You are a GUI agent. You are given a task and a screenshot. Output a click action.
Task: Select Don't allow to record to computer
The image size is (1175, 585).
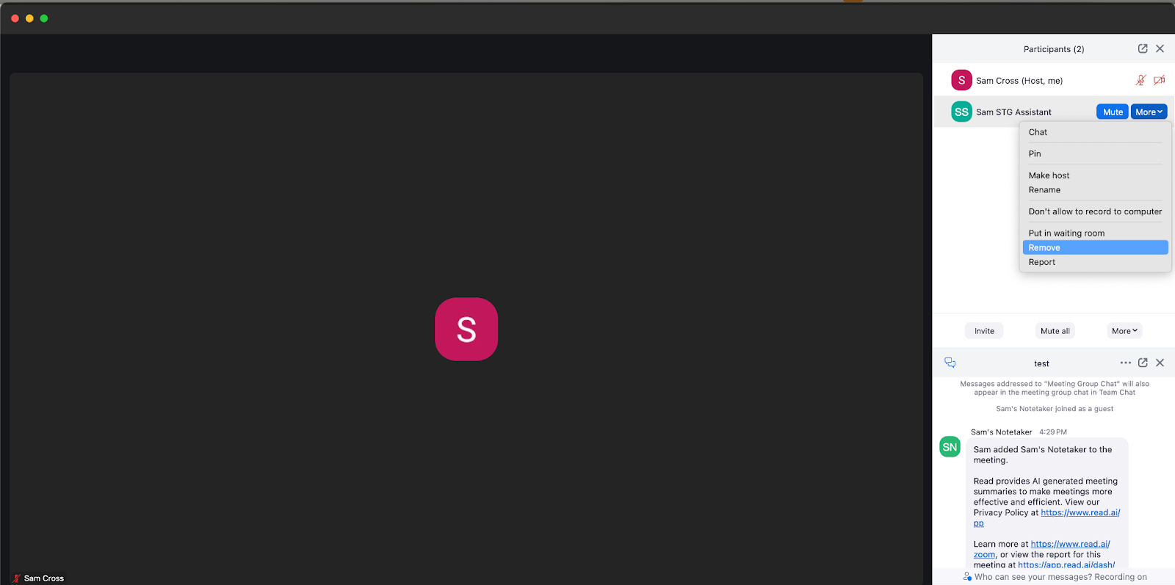tap(1095, 211)
